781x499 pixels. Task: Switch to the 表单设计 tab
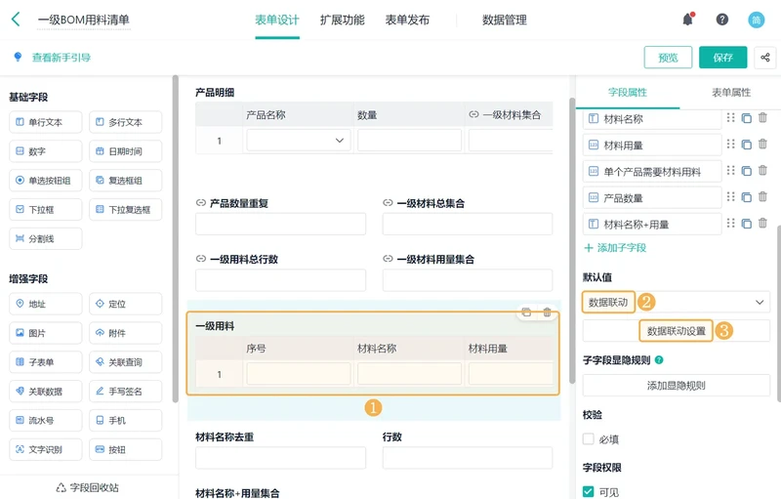pyautogui.click(x=277, y=20)
